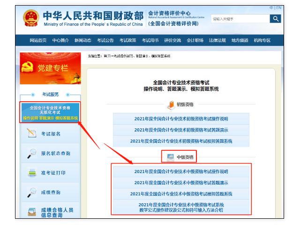
Task: Click the 报名状态查询 magnifier icon
Action: (31, 154)
